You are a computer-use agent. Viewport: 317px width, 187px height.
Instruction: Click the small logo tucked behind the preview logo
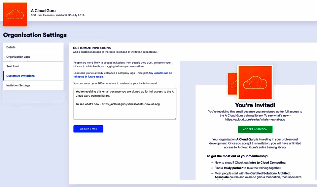click(232, 84)
